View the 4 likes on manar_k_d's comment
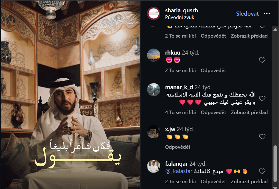The width and height of the screenshot is (279, 189). (180, 112)
